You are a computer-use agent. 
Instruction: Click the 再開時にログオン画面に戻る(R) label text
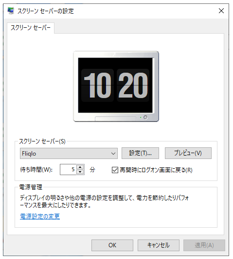pyautogui.click(x=156, y=170)
